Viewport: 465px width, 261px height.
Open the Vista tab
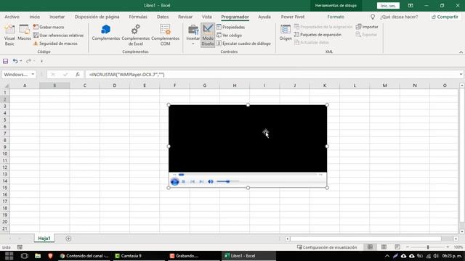click(206, 17)
